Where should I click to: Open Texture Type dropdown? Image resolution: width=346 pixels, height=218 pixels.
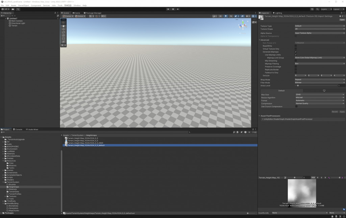click(320, 26)
